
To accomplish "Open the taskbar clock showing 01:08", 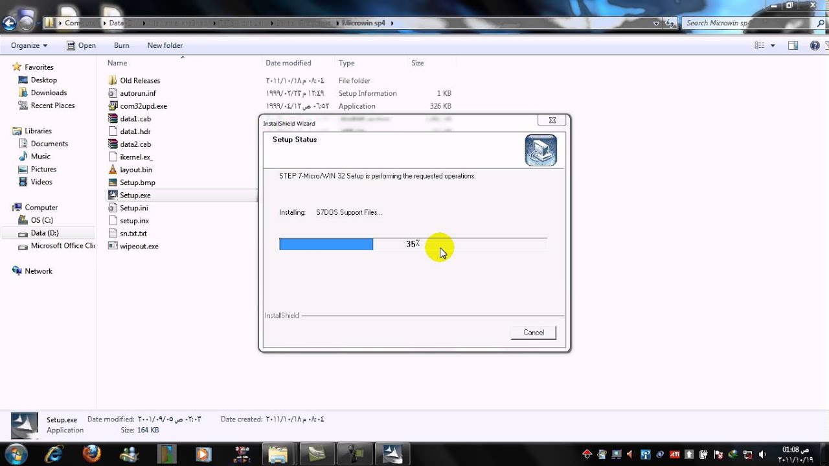I will (x=796, y=454).
